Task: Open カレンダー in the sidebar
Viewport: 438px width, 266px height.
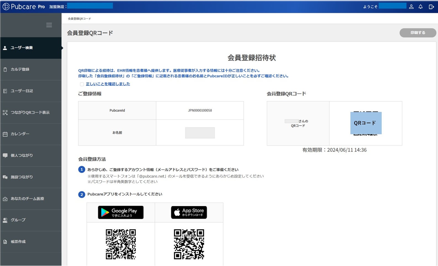Action: [x=31, y=134]
